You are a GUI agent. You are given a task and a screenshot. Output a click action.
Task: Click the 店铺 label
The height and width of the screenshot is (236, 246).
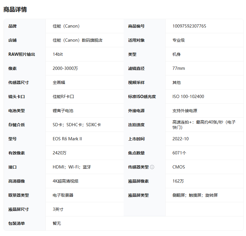click(x=12, y=40)
